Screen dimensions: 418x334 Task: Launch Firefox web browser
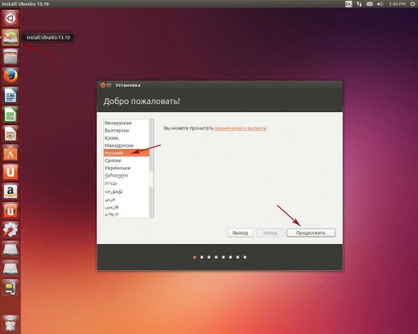[11, 76]
